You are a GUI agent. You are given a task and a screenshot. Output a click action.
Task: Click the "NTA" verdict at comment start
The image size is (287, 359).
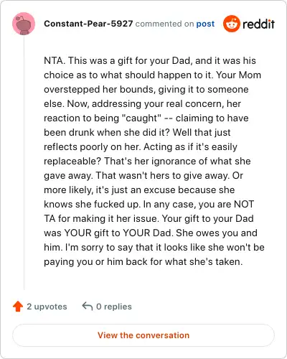(x=53, y=60)
